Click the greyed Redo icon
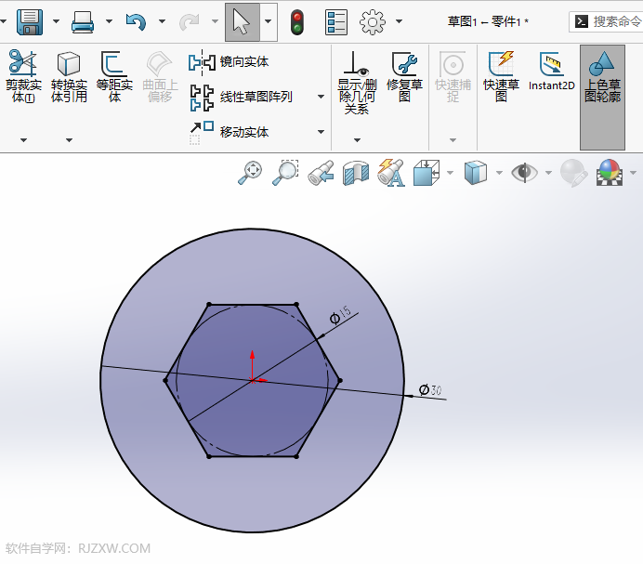643x564 pixels. click(189, 21)
